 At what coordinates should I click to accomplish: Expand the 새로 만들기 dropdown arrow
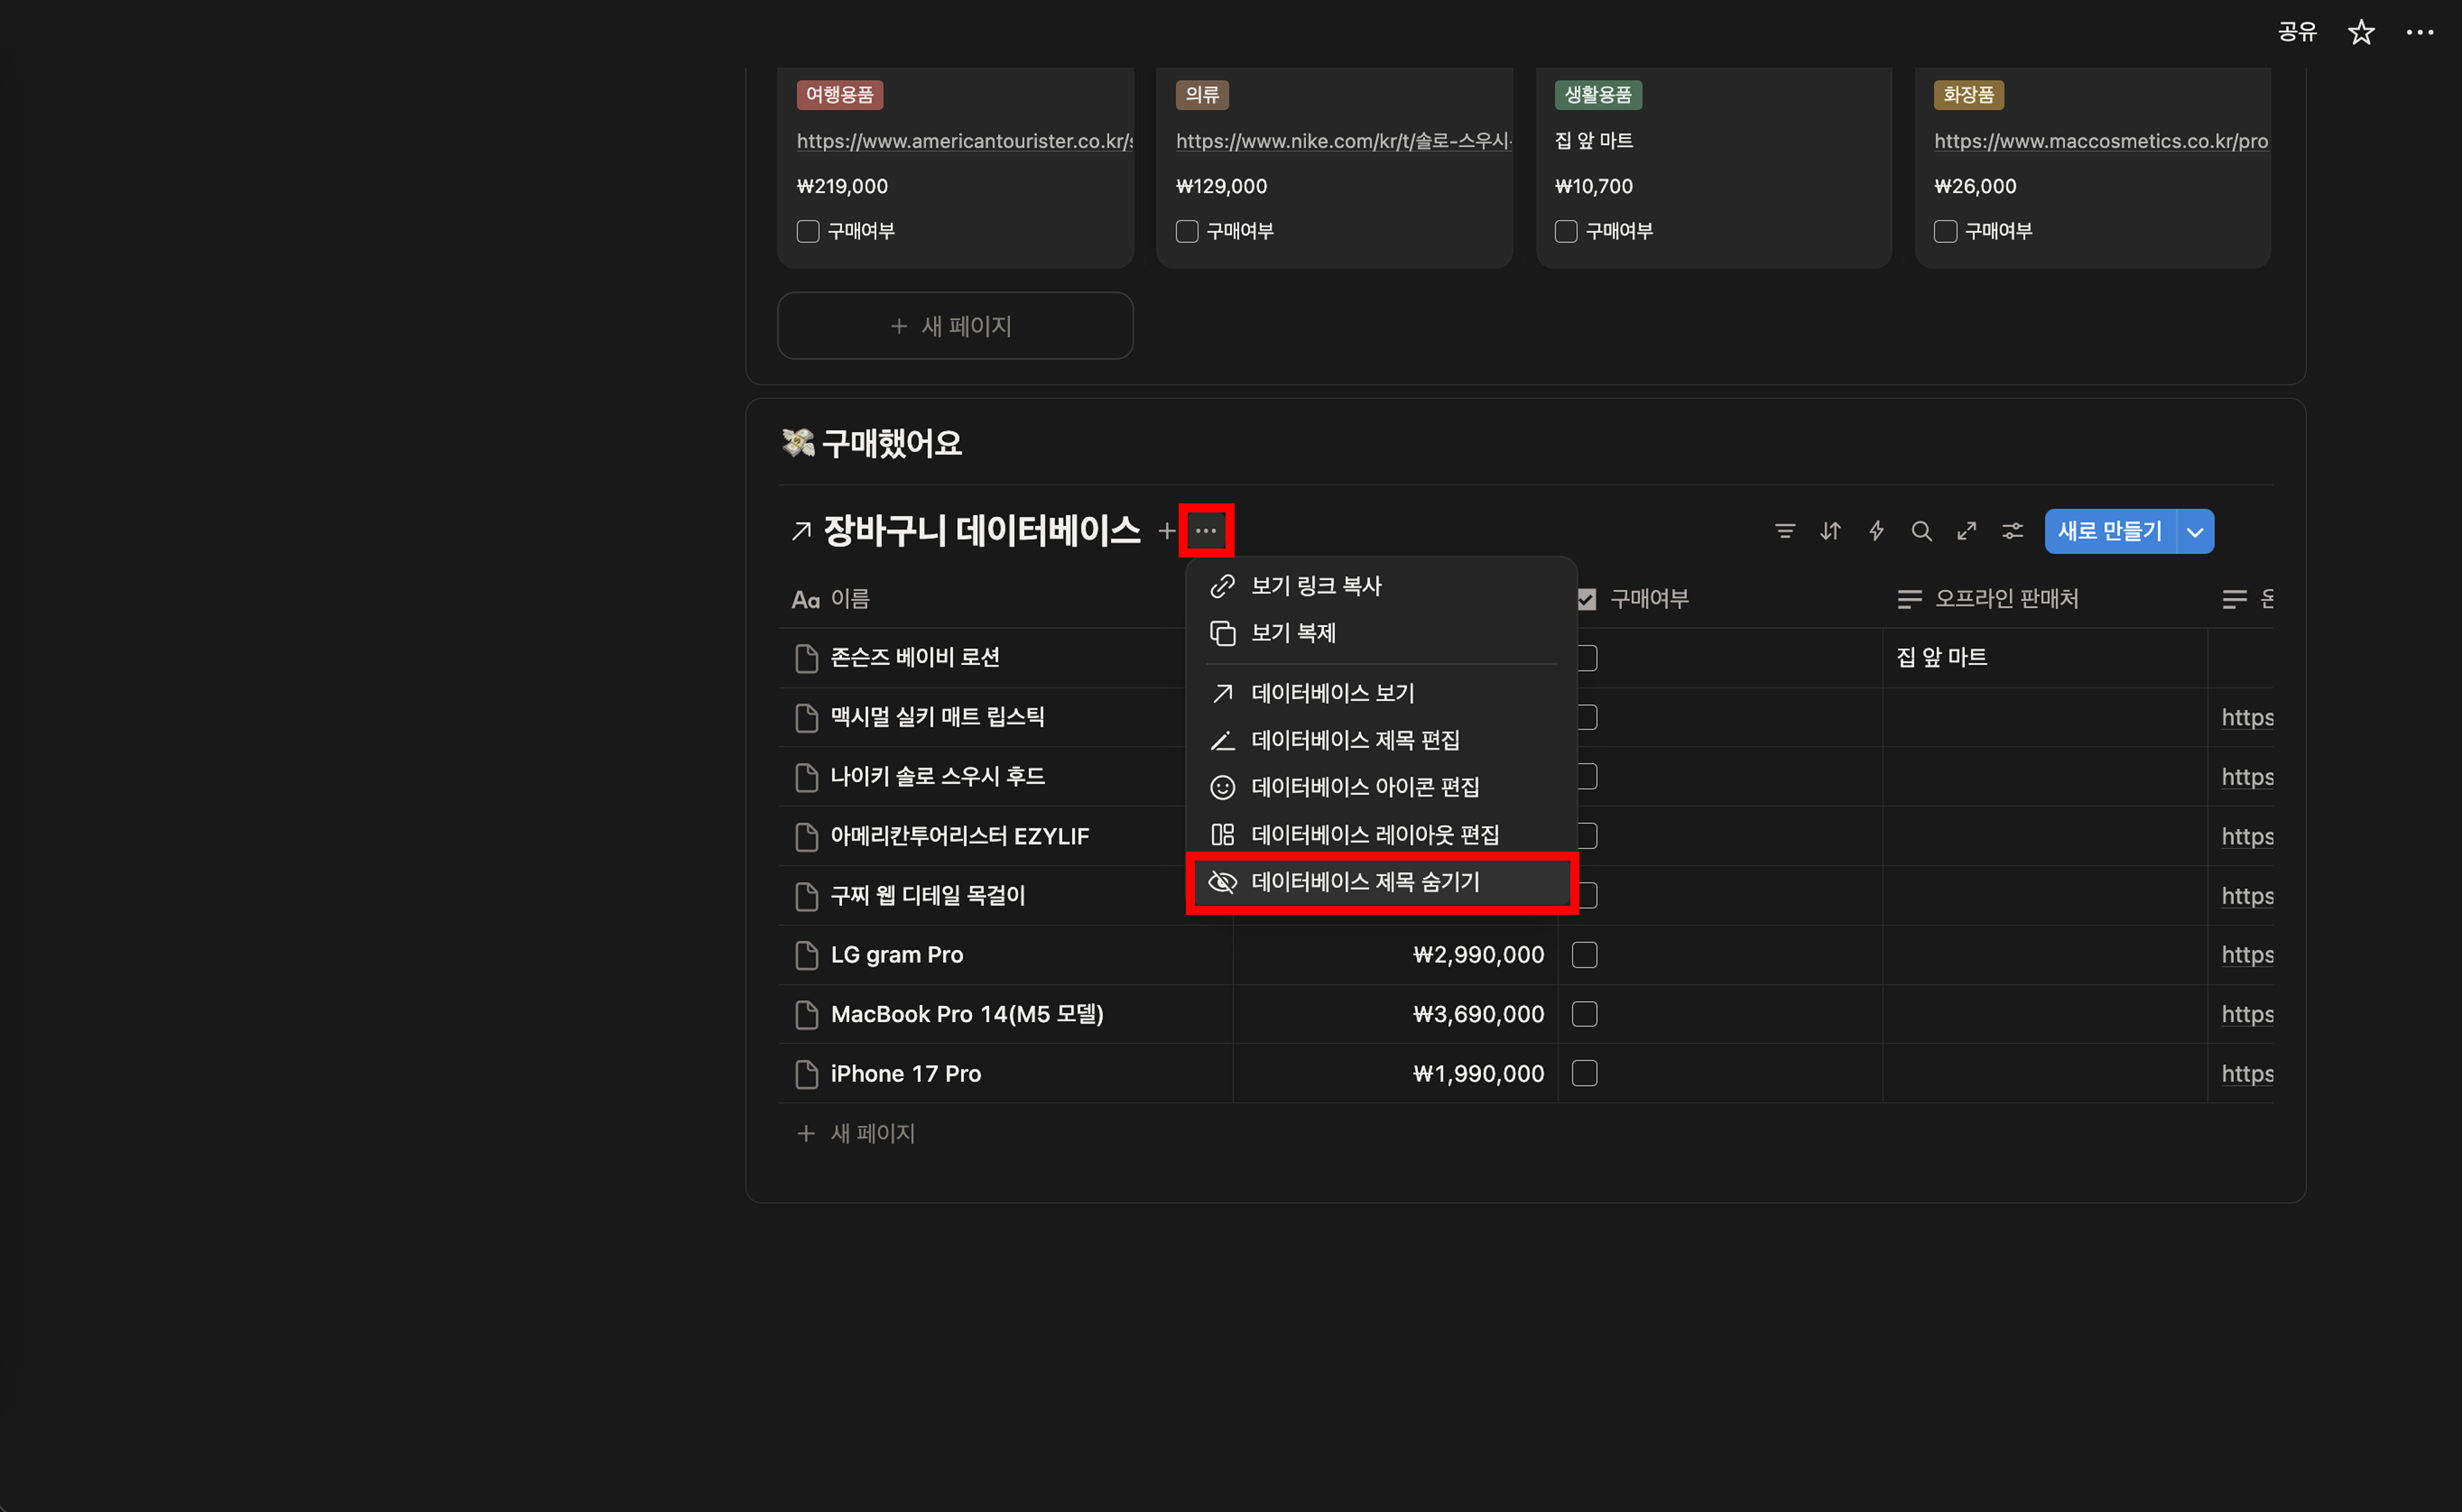2195,532
